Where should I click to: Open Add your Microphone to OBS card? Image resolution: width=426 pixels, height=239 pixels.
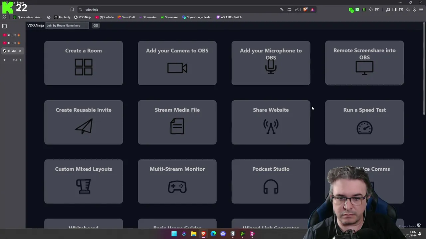tap(271, 63)
